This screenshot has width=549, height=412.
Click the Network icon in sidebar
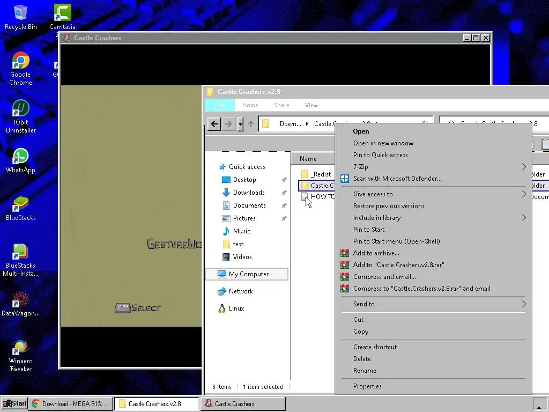[x=221, y=291]
